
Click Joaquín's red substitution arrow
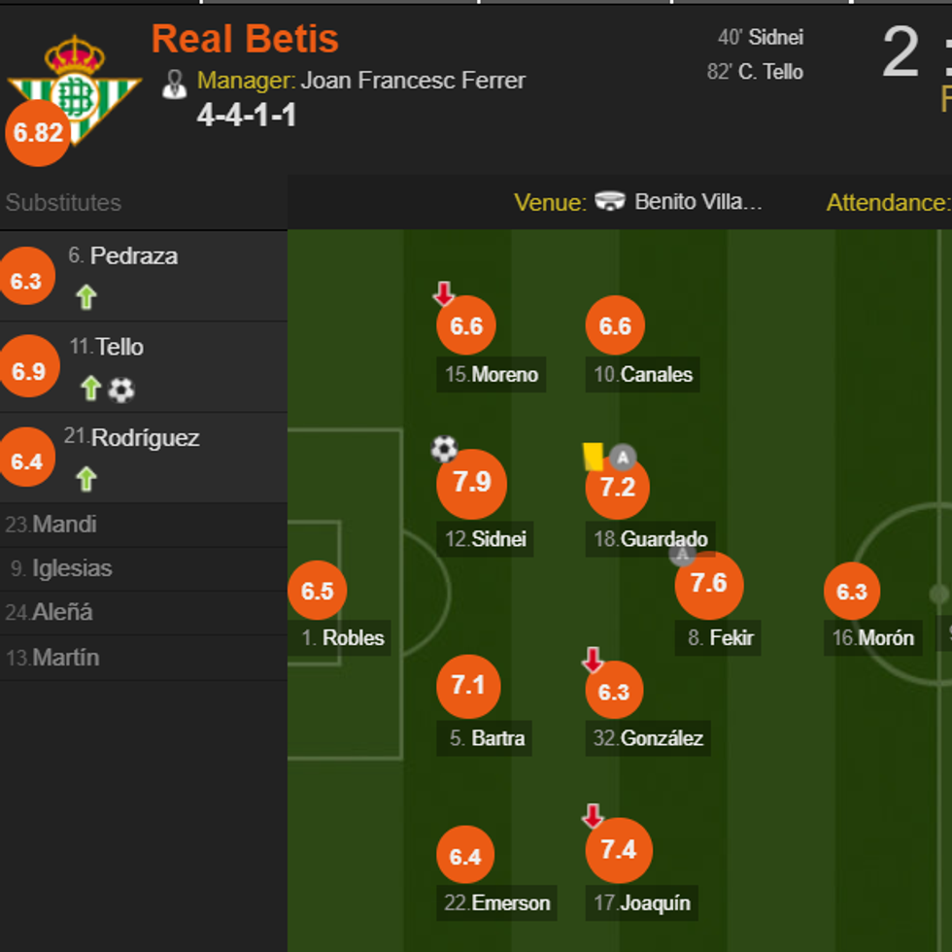point(593,816)
